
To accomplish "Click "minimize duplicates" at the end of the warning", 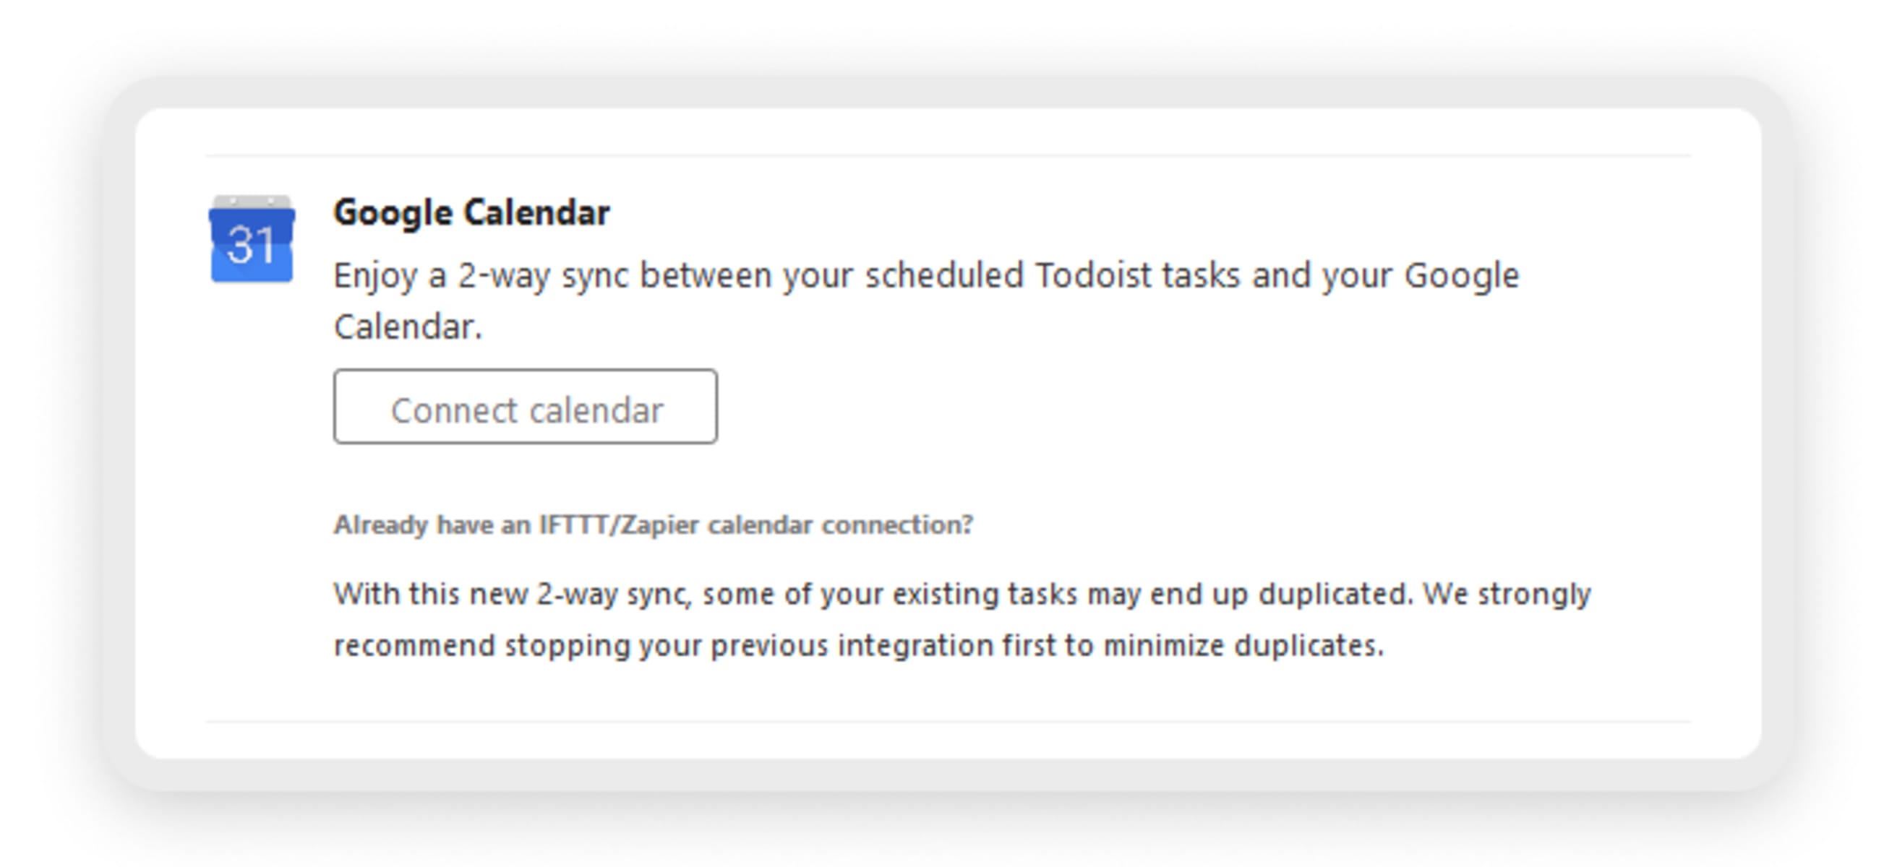I will pyautogui.click(x=1243, y=645).
